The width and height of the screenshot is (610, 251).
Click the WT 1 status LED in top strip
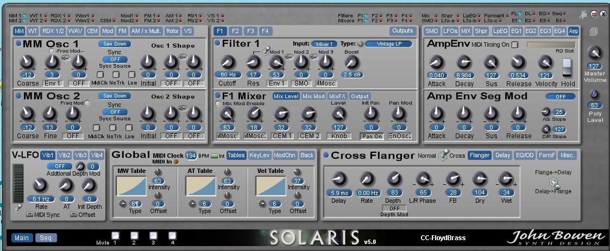[x=46, y=16]
